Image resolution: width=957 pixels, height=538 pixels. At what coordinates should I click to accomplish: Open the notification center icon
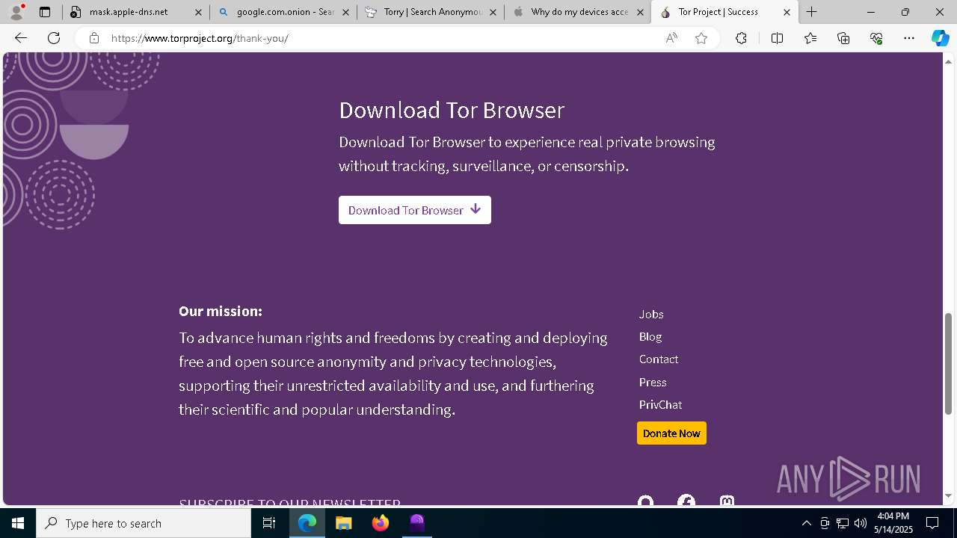933,523
